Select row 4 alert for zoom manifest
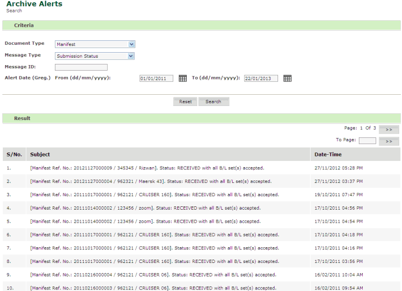The width and height of the screenshot is (402, 291). (x=145, y=208)
